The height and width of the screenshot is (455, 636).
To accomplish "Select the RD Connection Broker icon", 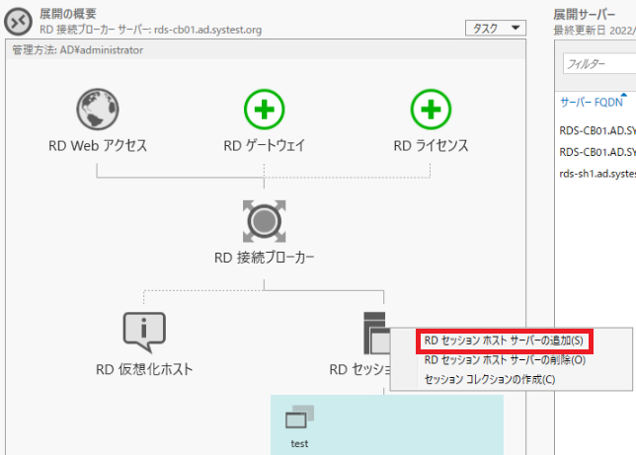I will pyautogui.click(x=264, y=221).
